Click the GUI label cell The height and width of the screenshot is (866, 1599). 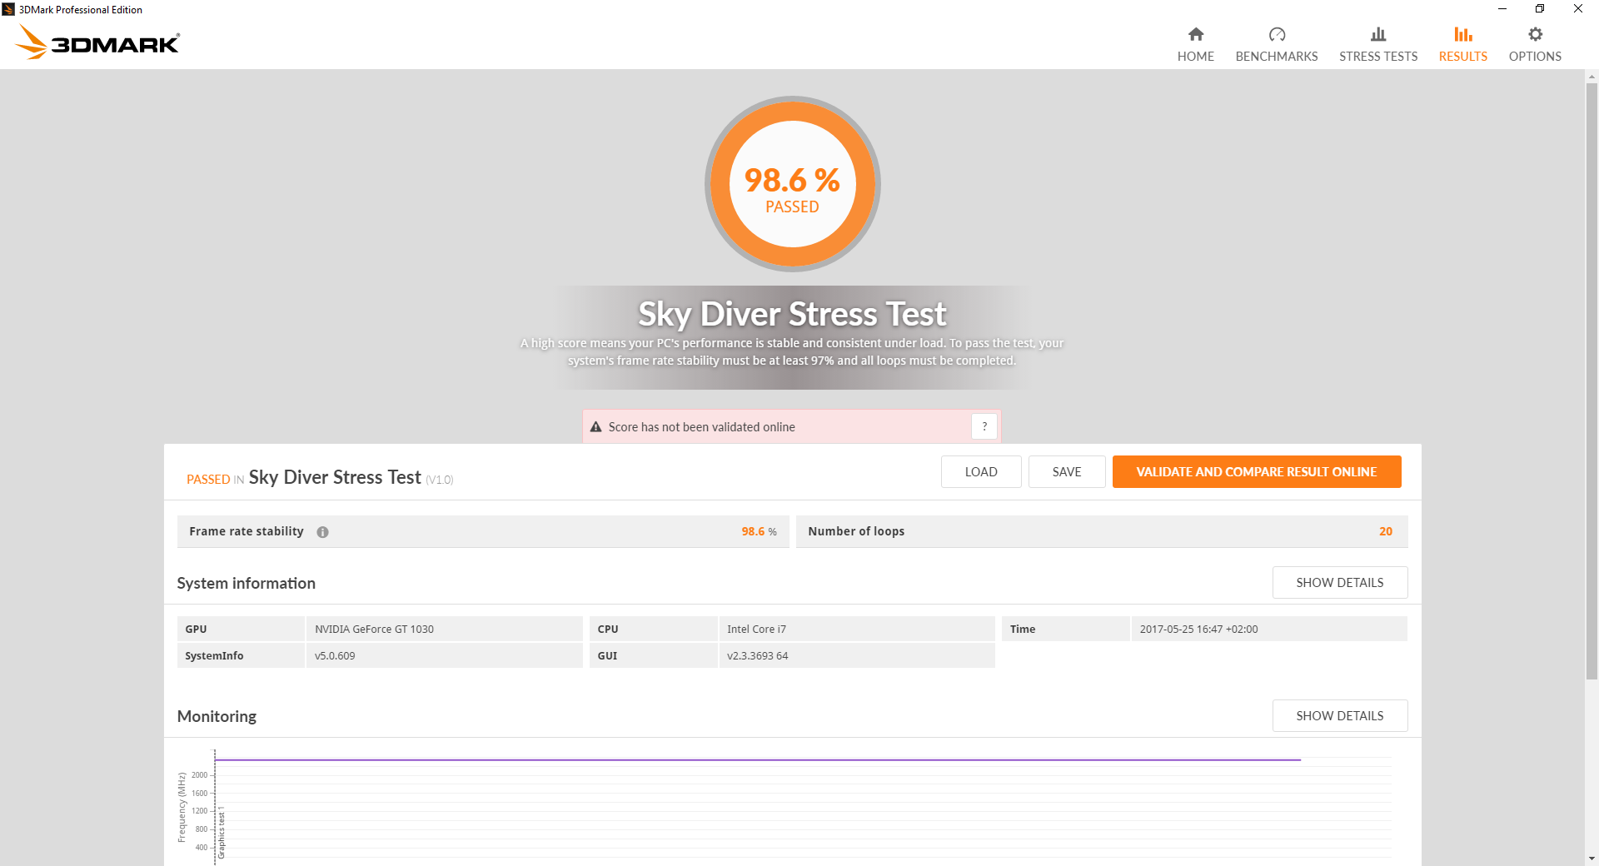coord(653,656)
